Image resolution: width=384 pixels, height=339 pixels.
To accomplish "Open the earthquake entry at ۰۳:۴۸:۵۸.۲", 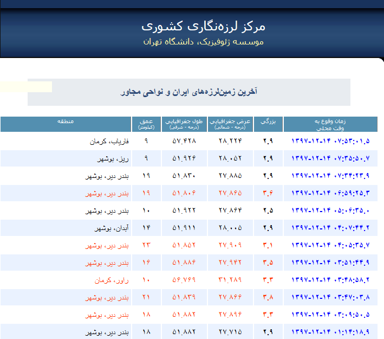I will pos(330,280).
